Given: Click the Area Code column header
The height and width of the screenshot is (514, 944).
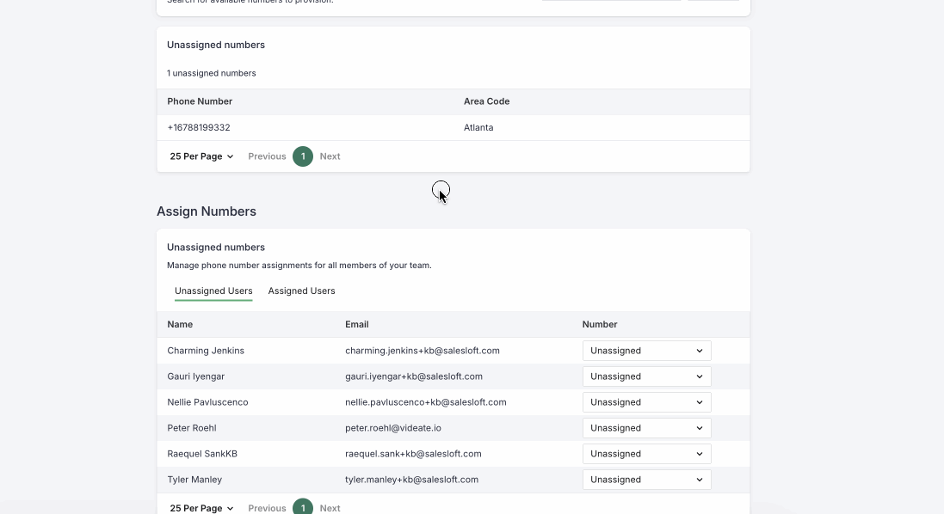Looking at the screenshot, I should (486, 101).
